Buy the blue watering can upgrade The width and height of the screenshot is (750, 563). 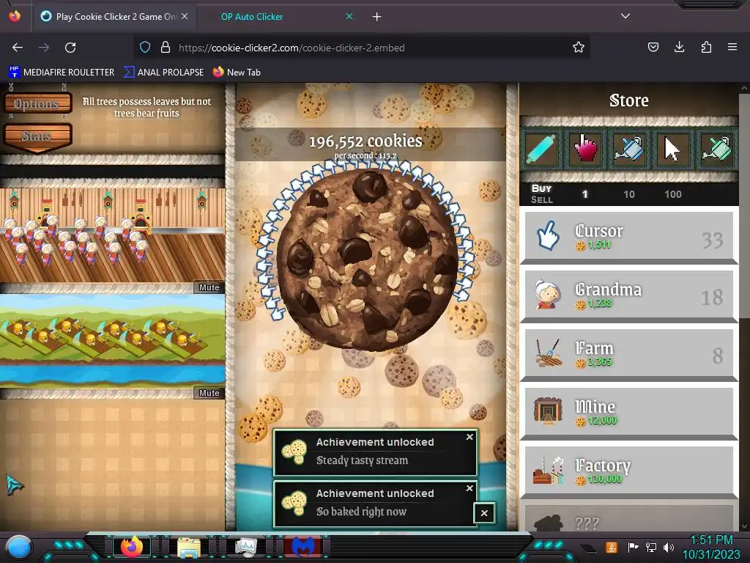click(x=628, y=149)
